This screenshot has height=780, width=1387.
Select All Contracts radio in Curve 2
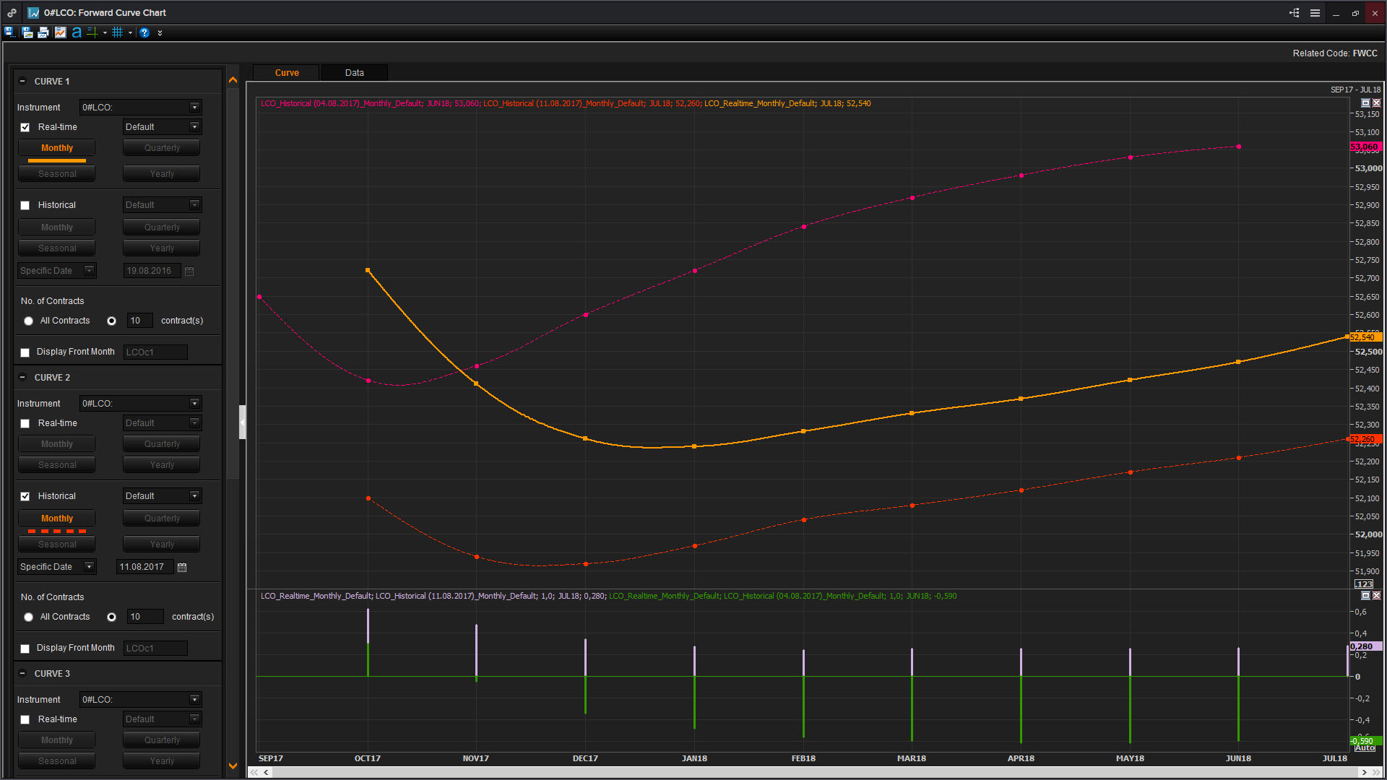tap(29, 617)
